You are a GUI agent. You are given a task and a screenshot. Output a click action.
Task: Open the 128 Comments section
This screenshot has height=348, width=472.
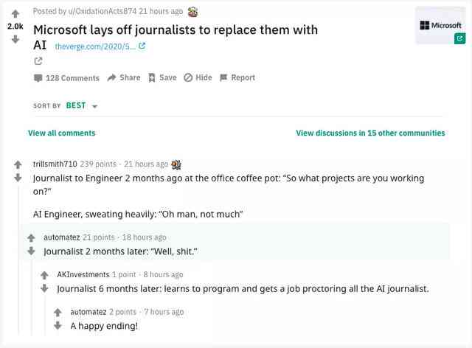point(66,78)
